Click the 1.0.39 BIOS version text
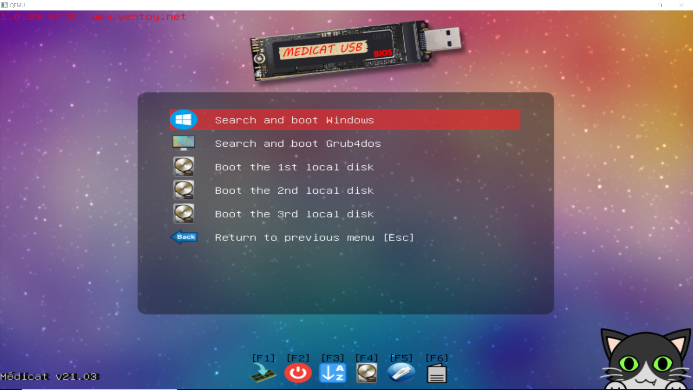 tap(38, 17)
